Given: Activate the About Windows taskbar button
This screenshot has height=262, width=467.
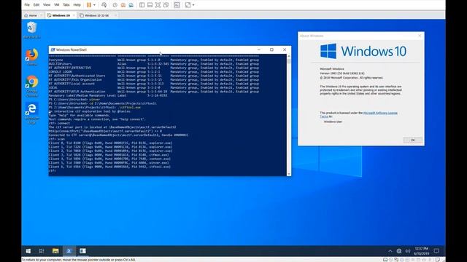Looking at the screenshot, I should 82,251.
